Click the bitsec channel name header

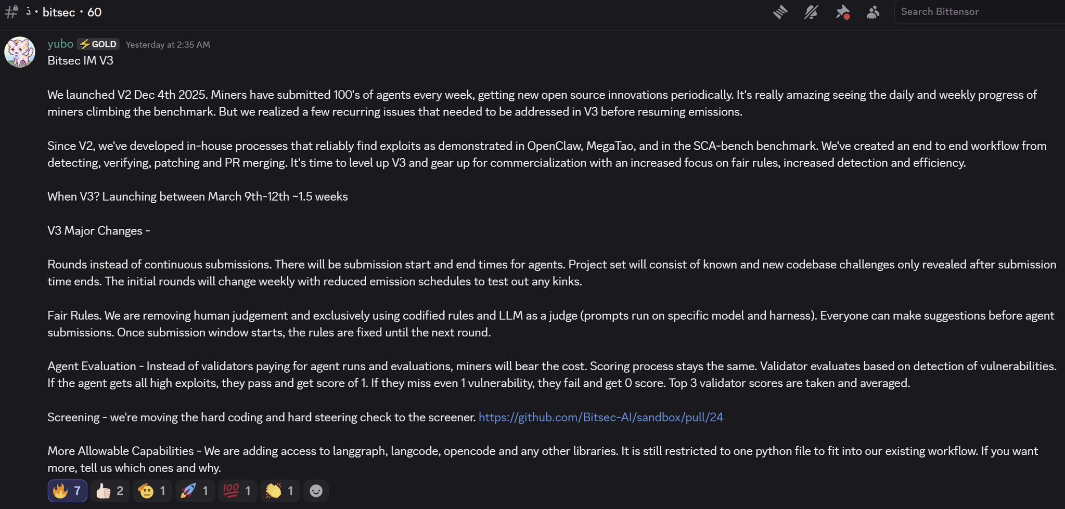[x=59, y=12]
